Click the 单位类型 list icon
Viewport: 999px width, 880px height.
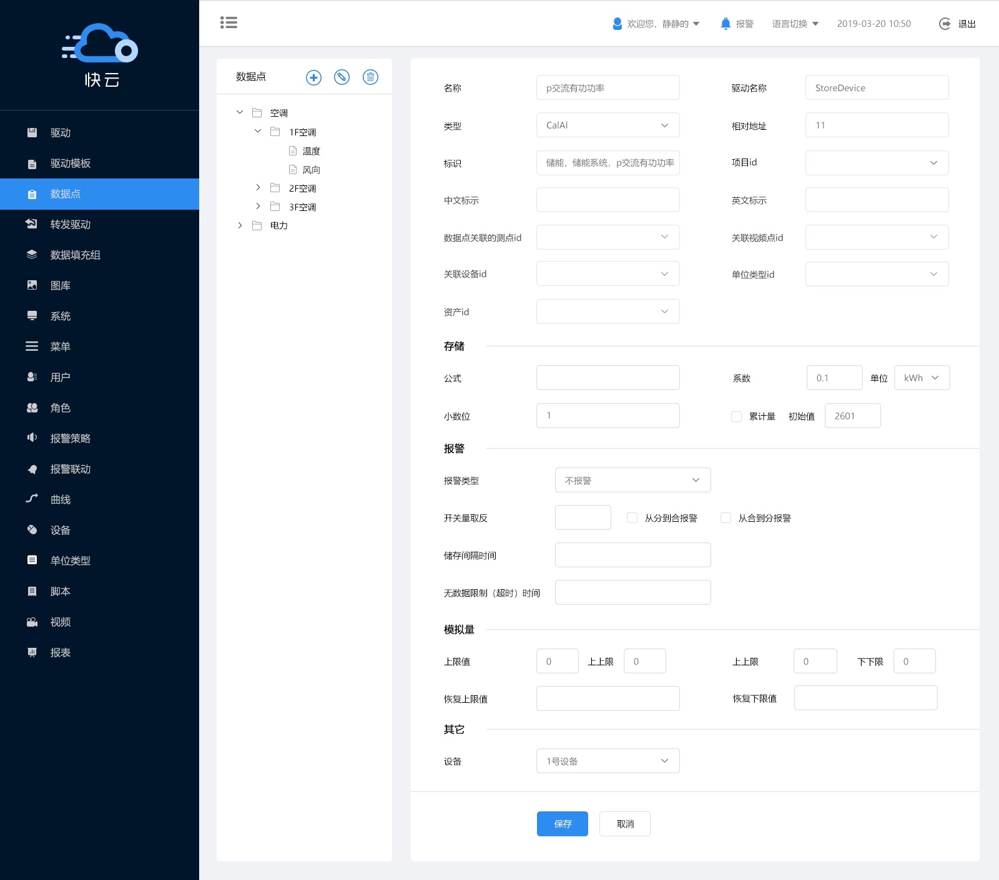32,560
